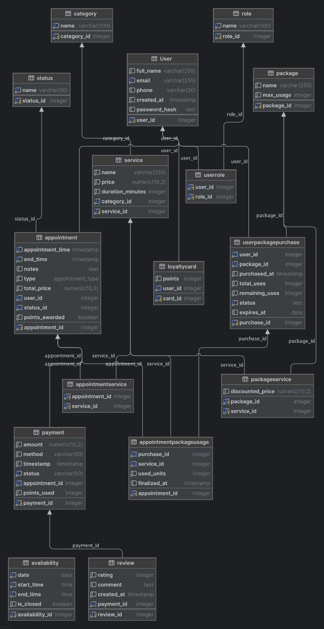
Task: Click the table icon in the category header
Action: 68,14
